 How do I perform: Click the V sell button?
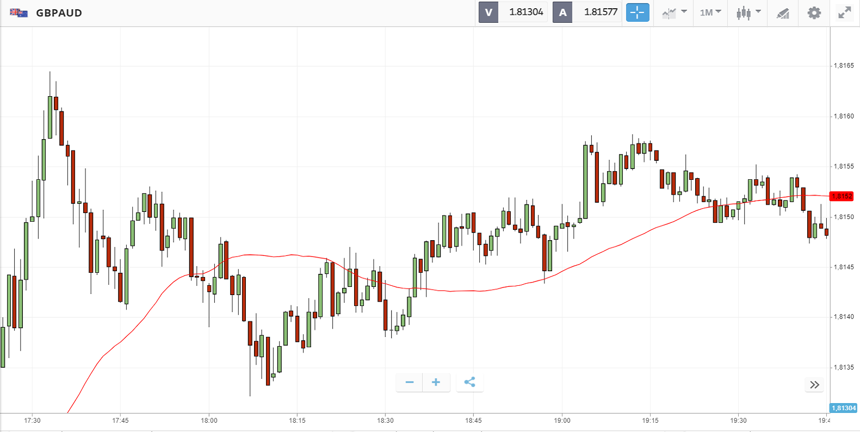tap(488, 12)
